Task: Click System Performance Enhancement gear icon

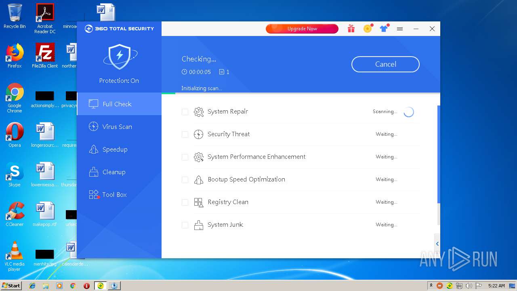Action: coord(198,157)
